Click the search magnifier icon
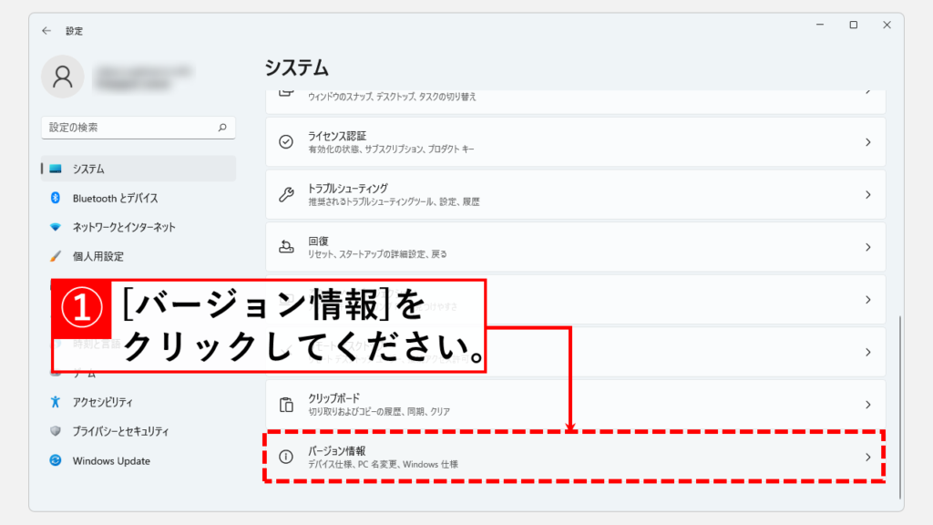933x525 pixels. tap(222, 128)
